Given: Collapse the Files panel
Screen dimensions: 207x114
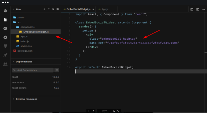Looking at the screenshot, I should [14, 9].
